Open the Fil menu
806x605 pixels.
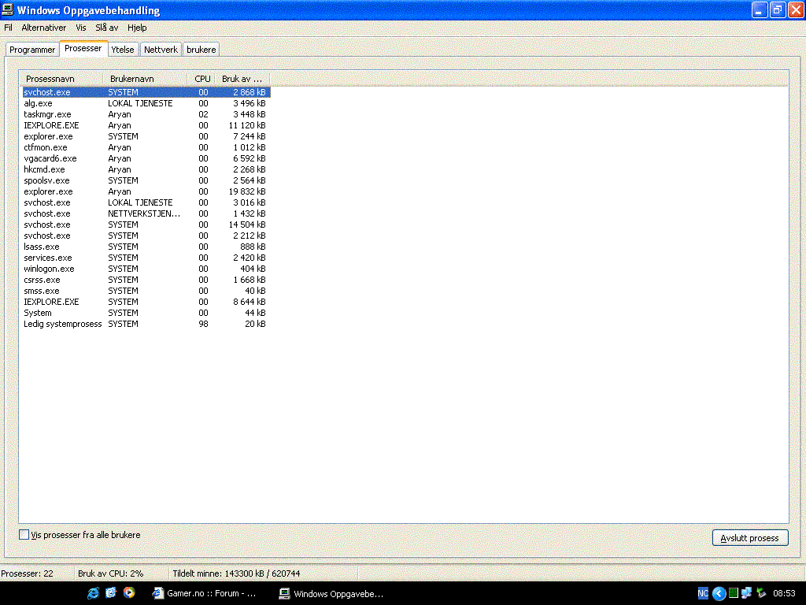pyautogui.click(x=8, y=28)
